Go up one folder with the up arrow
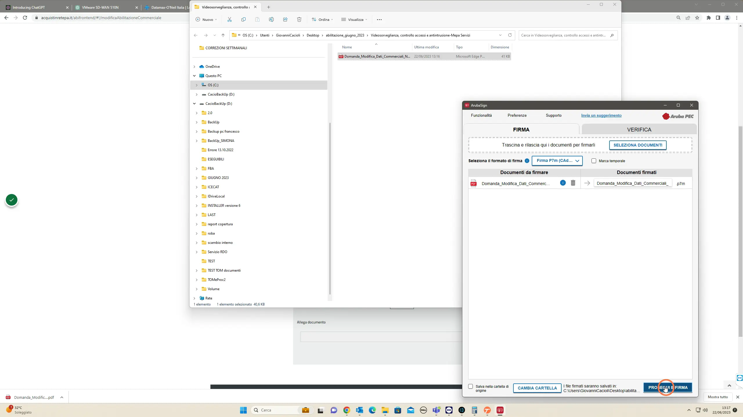743x417 pixels. [x=223, y=35]
